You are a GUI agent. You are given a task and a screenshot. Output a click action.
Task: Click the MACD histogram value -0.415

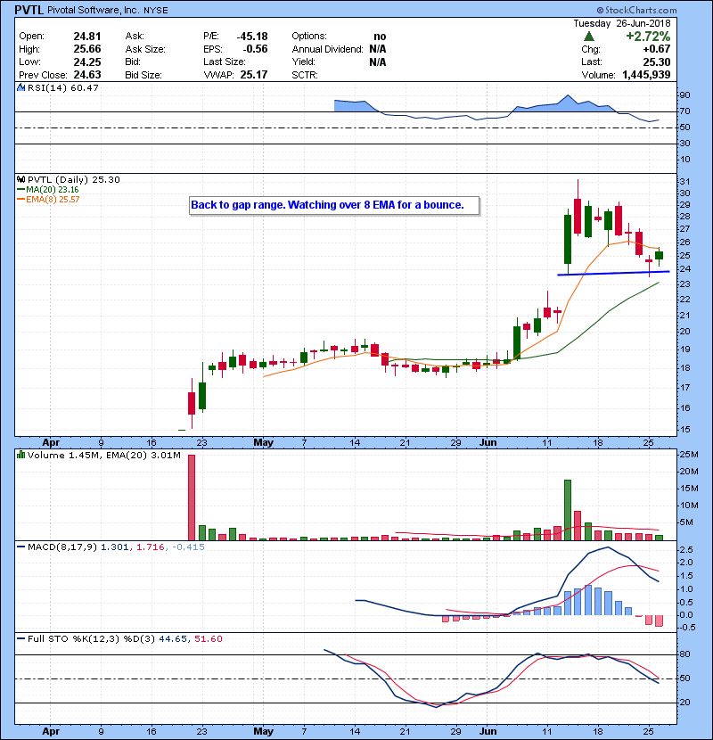point(188,547)
